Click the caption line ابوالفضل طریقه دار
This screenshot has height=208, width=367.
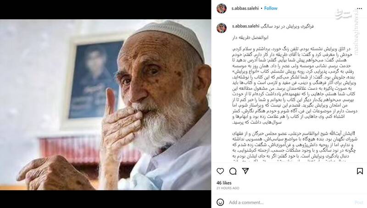(250, 38)
